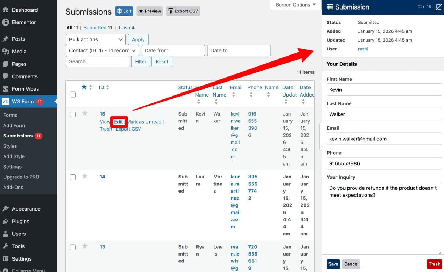
Task: Open Add-Ons submenu item
Action: click(x=13, y=187)
